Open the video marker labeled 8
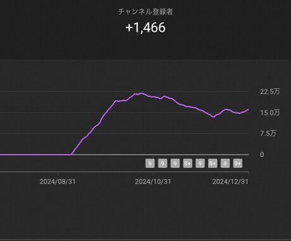291x241 pixels. click(225, 164)
